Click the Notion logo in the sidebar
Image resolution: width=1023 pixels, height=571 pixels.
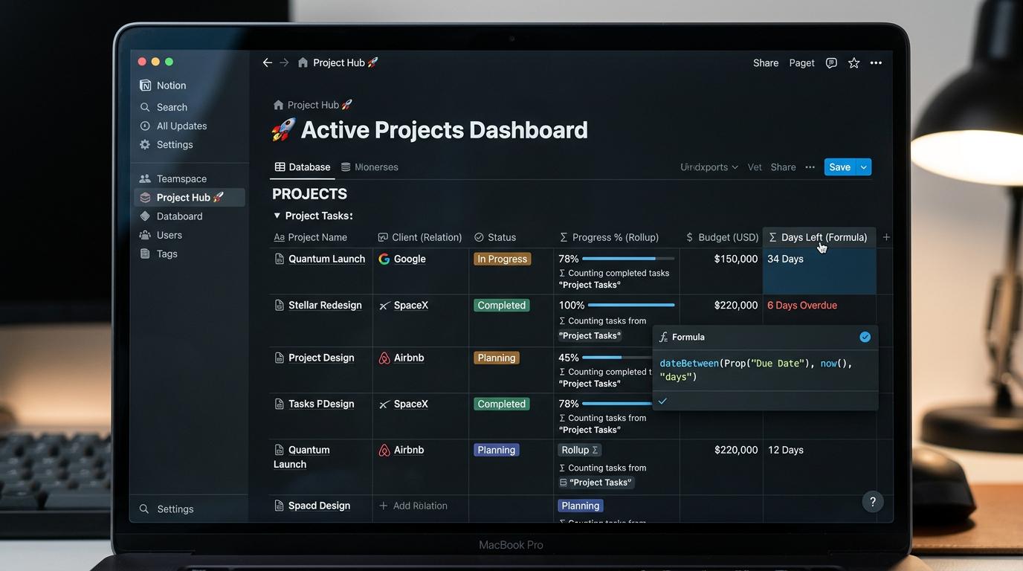point(146,86)
